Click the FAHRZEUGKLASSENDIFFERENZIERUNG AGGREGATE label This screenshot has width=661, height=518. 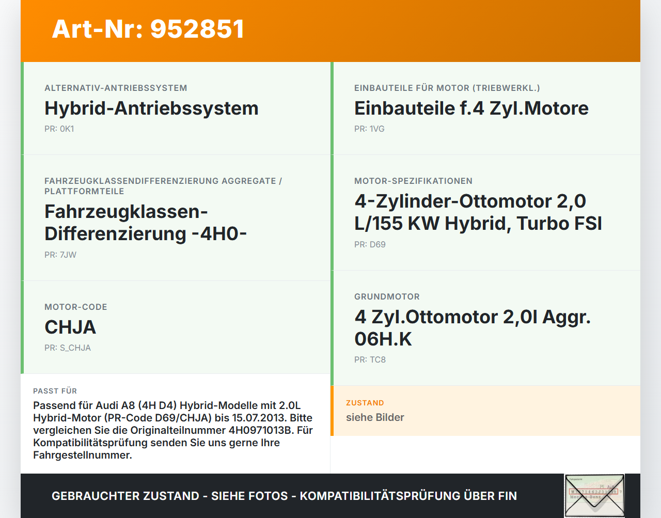click(163, 186)
